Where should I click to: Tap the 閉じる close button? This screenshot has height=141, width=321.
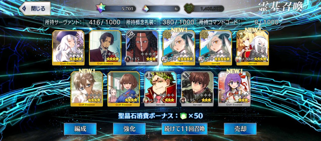[35, 9]
